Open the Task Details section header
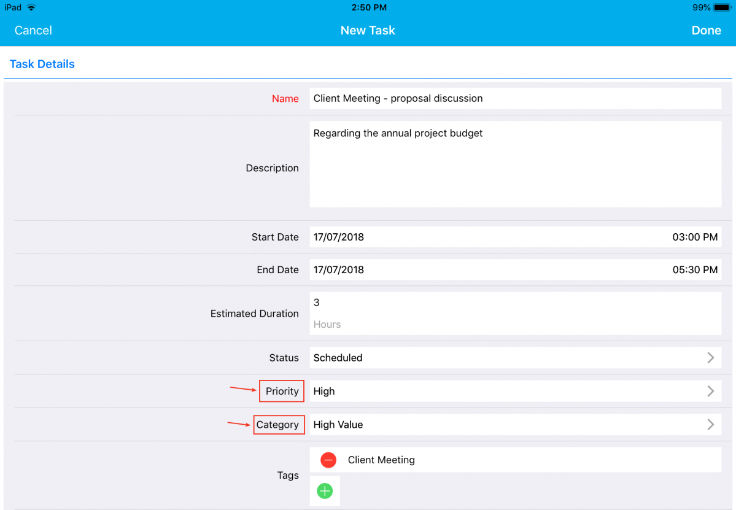The image size is (736, 510). 42,64
